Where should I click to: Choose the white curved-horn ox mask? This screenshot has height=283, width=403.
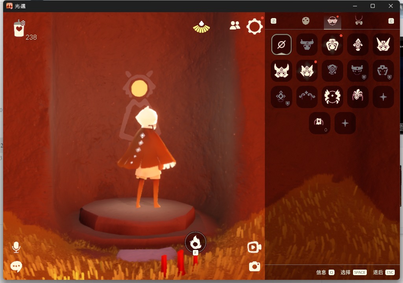click(281, 71)
